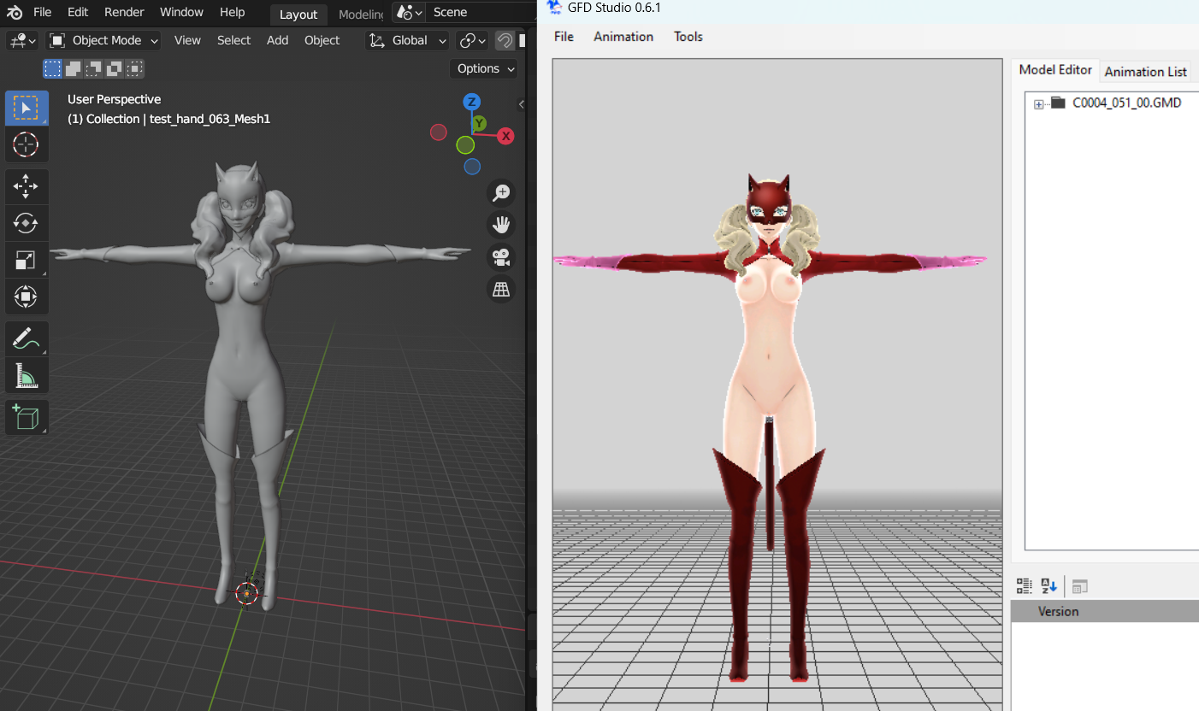Open the Window menu in Blender
The height and width of the screenshot is (711, 1199).
181,12
